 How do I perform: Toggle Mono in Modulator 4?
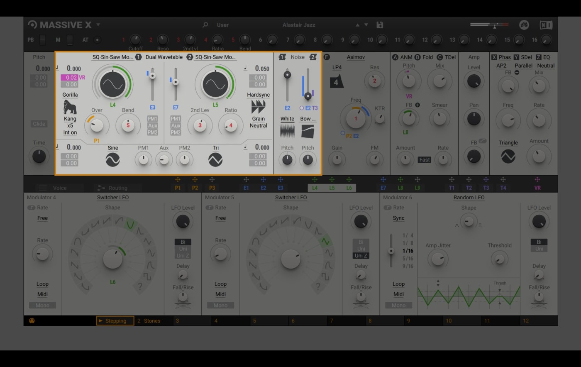(42, 305)
